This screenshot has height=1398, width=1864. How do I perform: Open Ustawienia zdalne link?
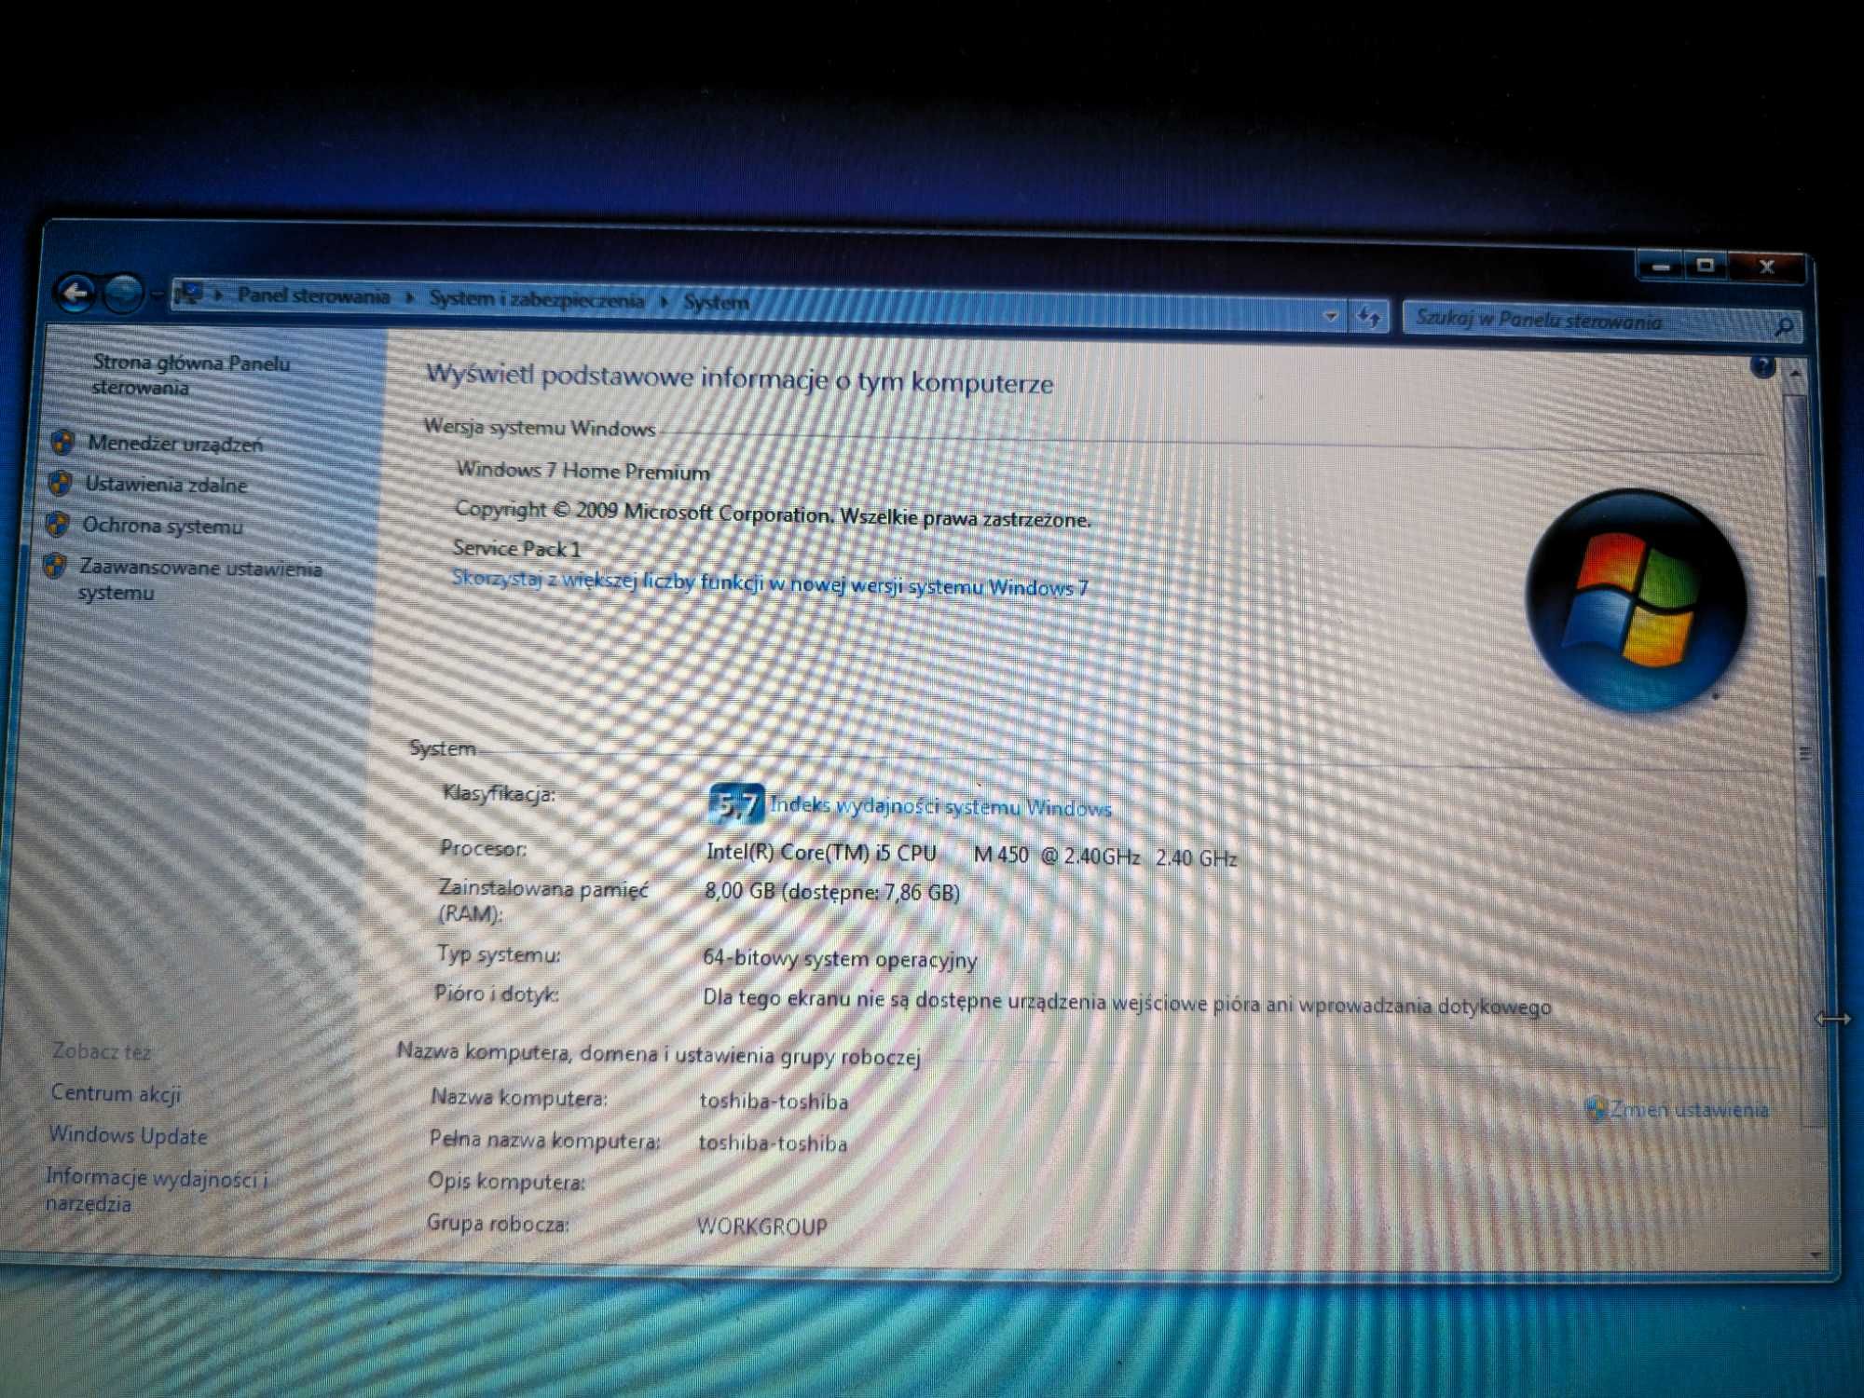coord(166,485)
